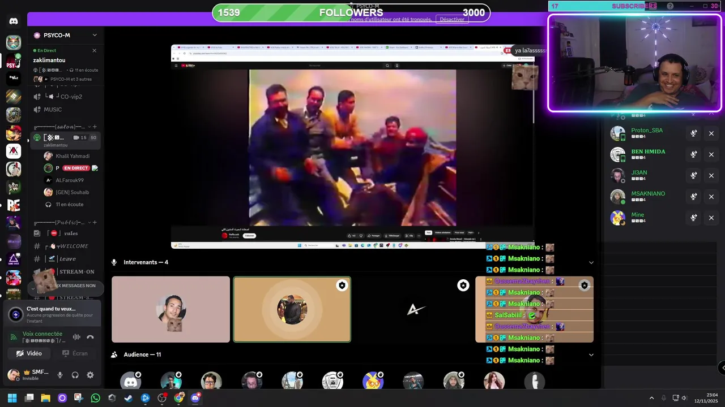Open WhatsApp from the taskbar
The height and width of the screenshot is (407, 725).
95,398
